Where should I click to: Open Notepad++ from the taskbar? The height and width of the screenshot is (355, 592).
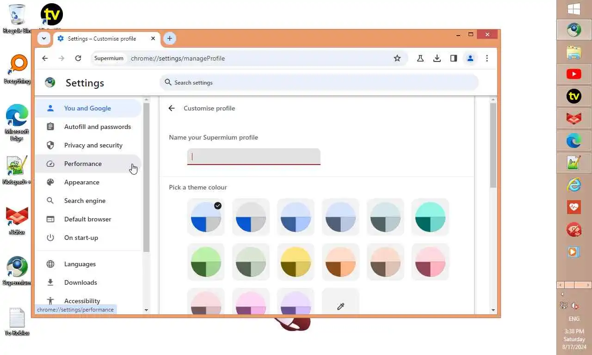(574, 163)
